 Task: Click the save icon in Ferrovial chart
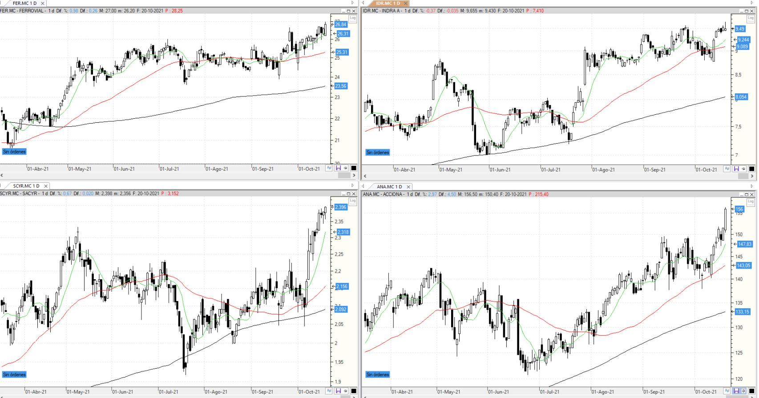tap(338, 168)
